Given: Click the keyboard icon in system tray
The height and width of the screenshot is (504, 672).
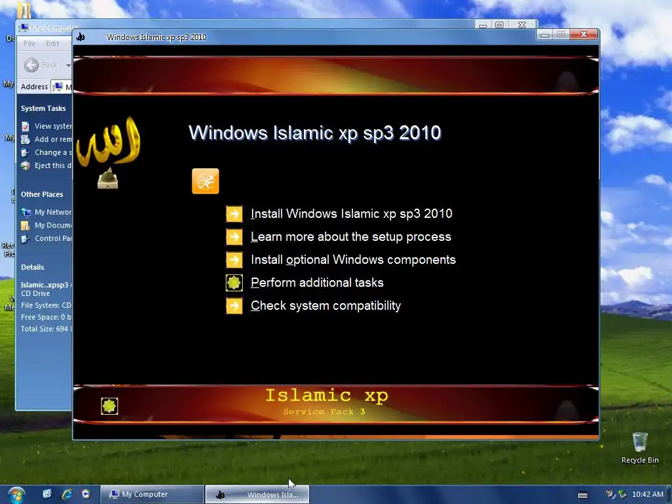Looking at the screenshot, I should coord(583,495).
